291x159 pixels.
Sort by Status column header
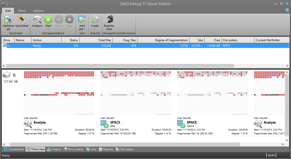(x=70, y=40)
